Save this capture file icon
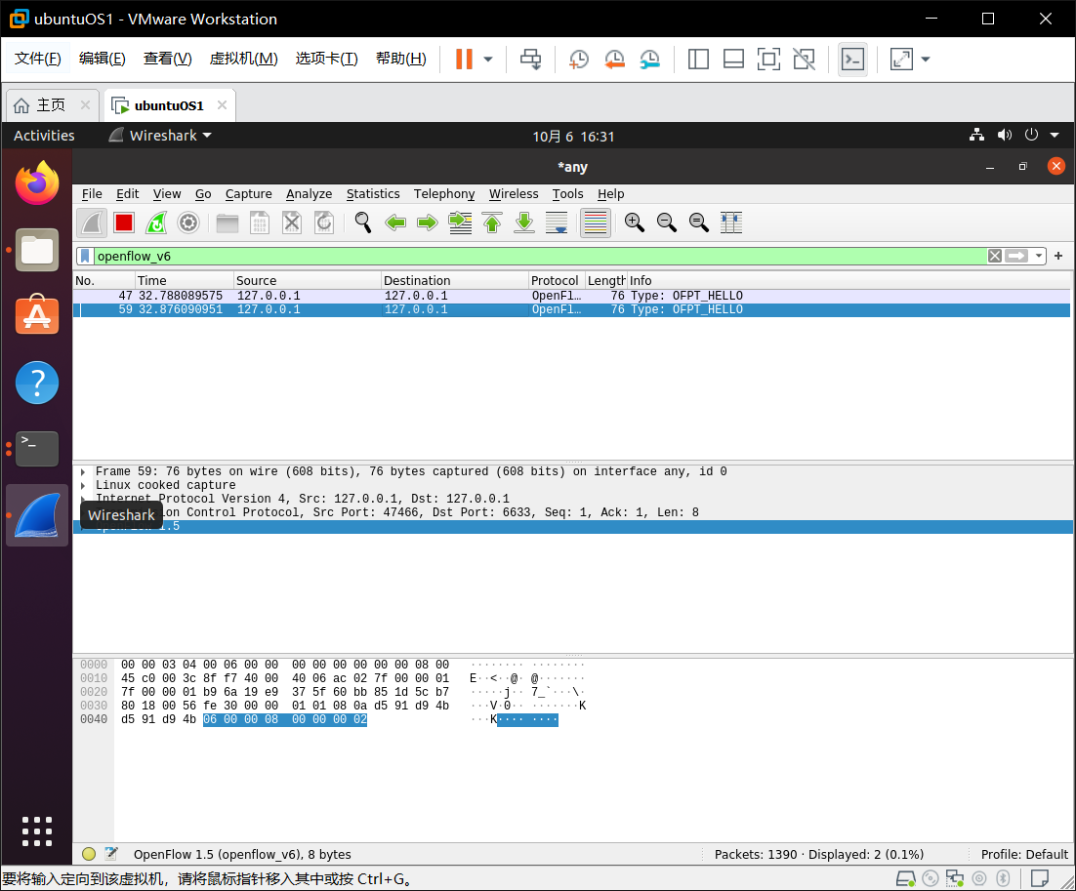Image resolution: width=1076 pixels, height=891 pixels. [x=260, y=223]
